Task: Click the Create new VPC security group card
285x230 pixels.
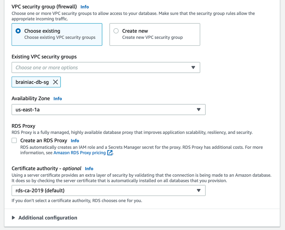Action: click(155, 34)
